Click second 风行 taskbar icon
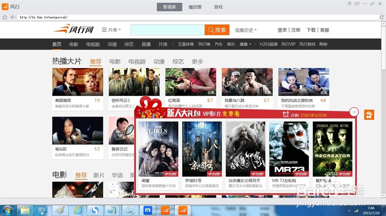 [183, 211]
